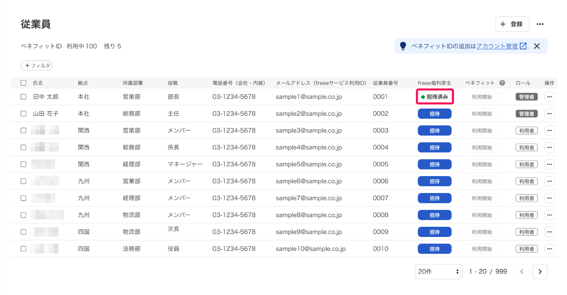The height and width of the screenshot is (295, 567).
Task: Select the row with sample6@sample.co.jp checkbox
Action: point(23,181)
